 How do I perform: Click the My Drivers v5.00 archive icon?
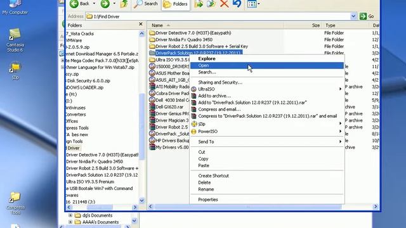[152, 147]
